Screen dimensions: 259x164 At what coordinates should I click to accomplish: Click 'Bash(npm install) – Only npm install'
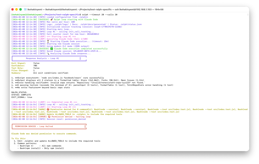coord(41,148)
